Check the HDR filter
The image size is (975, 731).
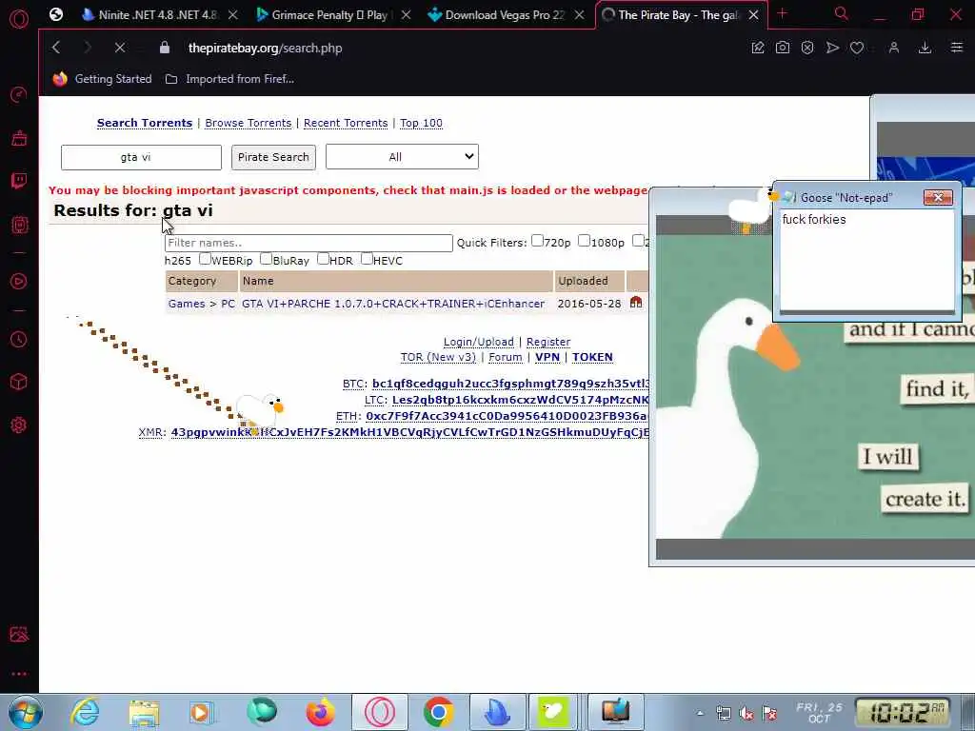(323, 259)
